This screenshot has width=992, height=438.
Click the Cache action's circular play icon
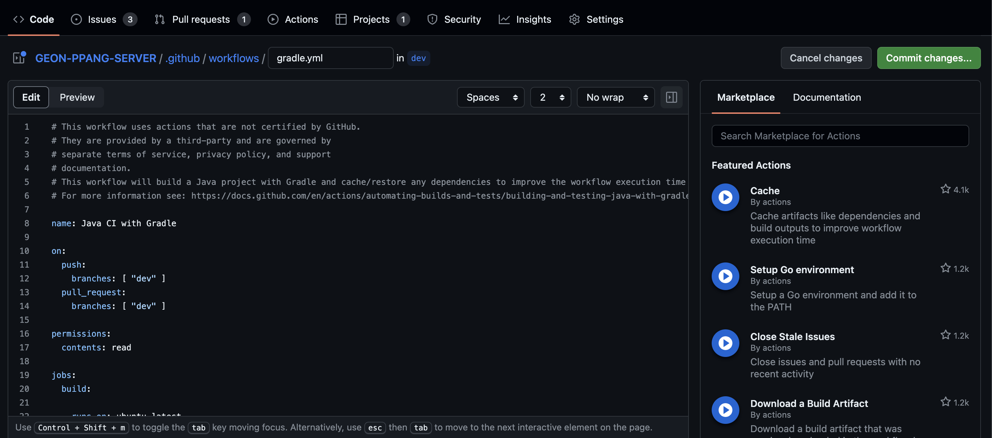(725, 197)
